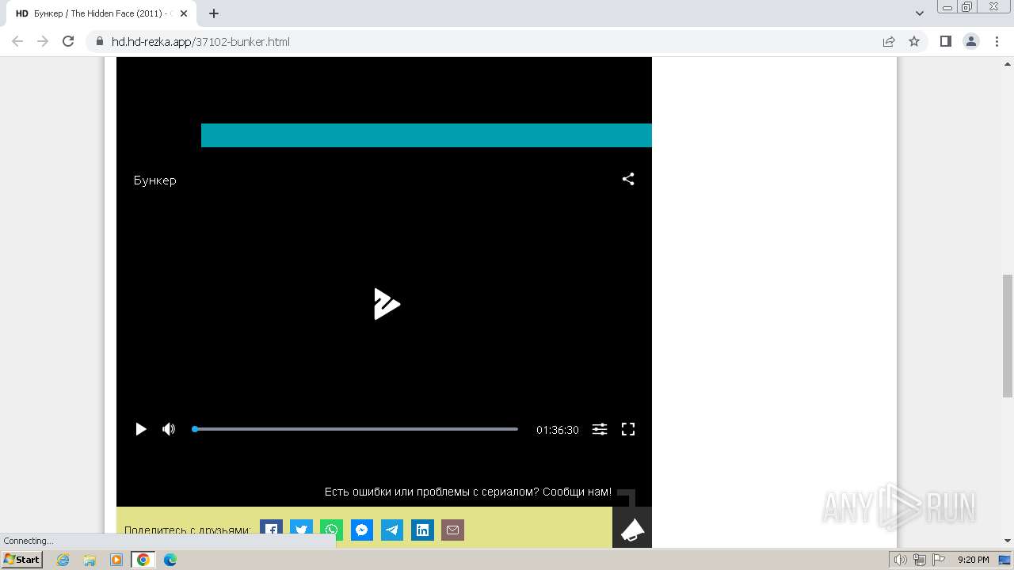
Task: Launch Microsoft Edge from the taskbar
Action: tap(170, 560)
